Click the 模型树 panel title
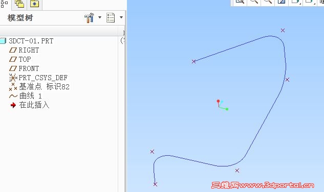 20,18
